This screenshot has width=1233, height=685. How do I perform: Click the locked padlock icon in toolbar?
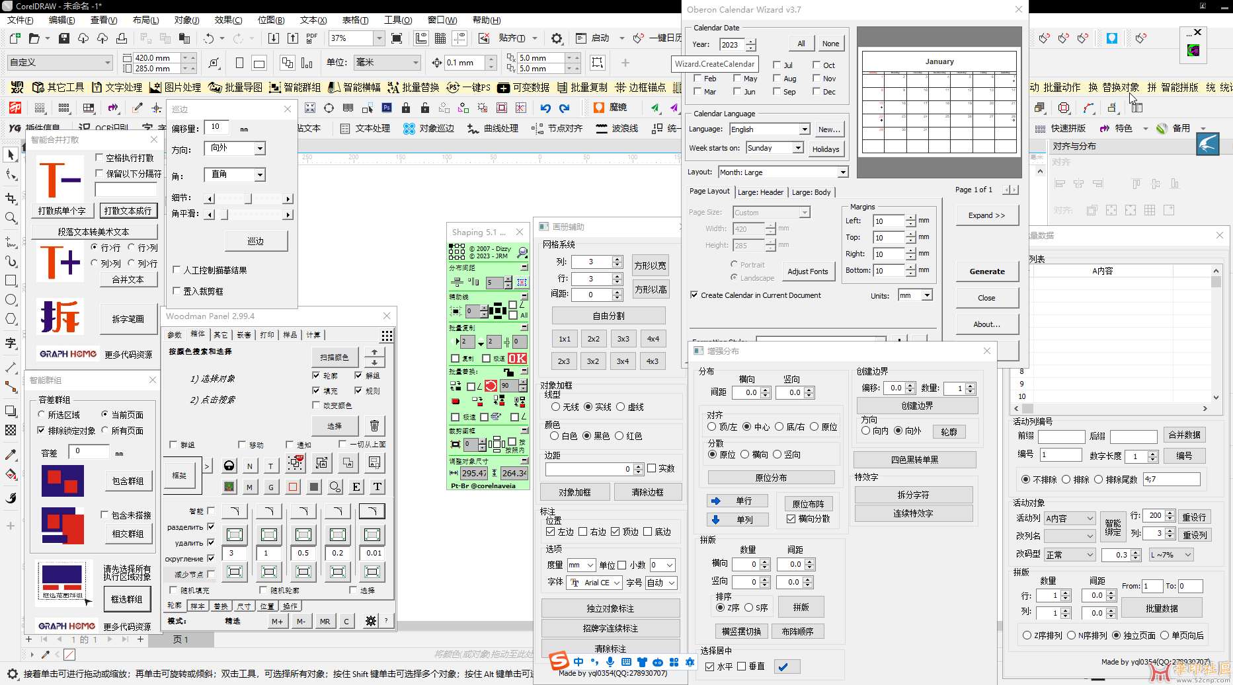tap(406, 108)
